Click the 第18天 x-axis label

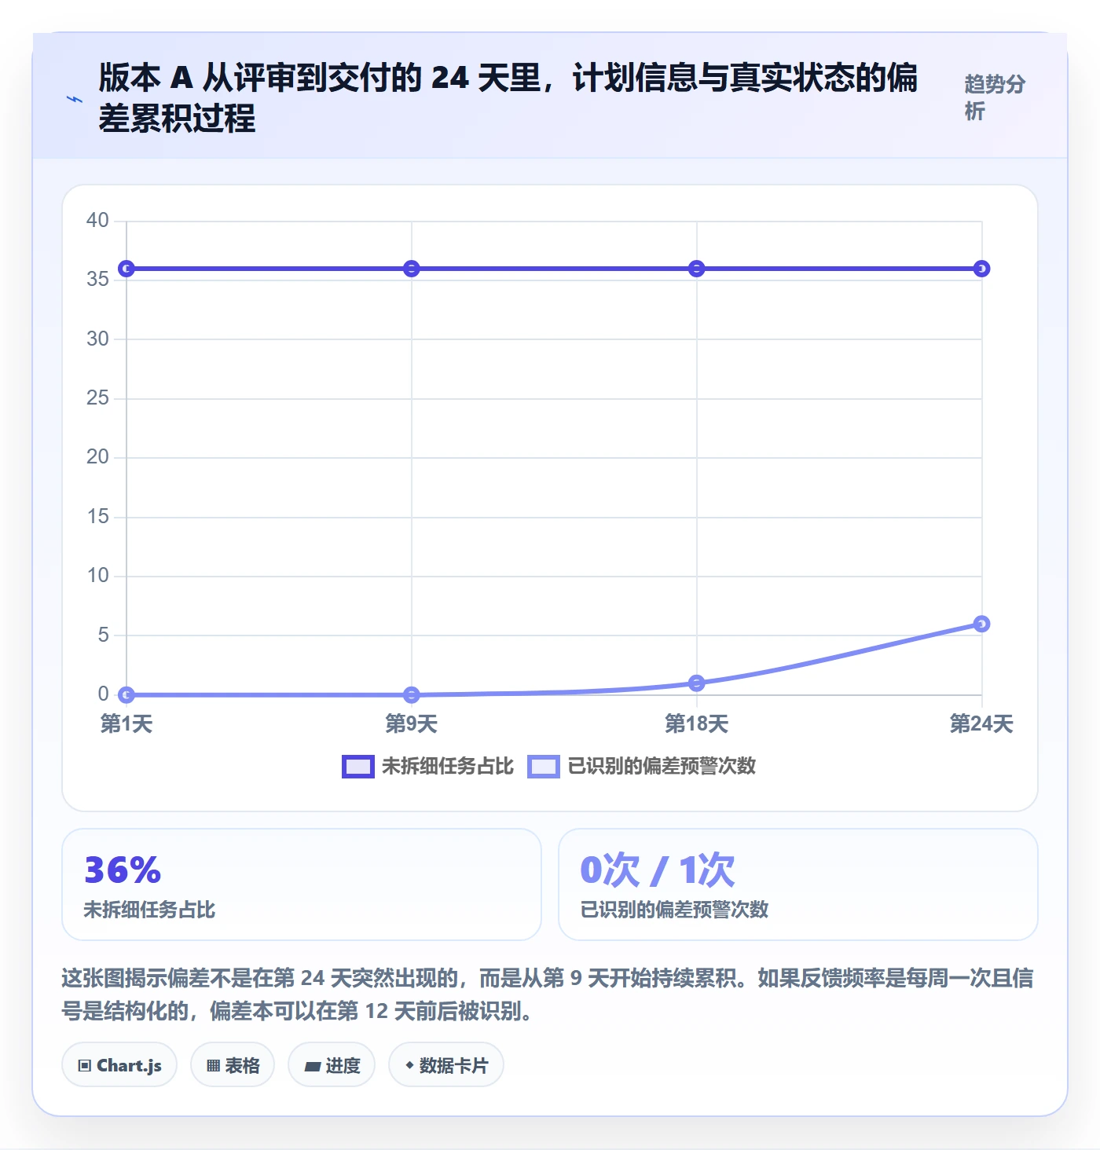pyautogui.click(x=696, y=723)
